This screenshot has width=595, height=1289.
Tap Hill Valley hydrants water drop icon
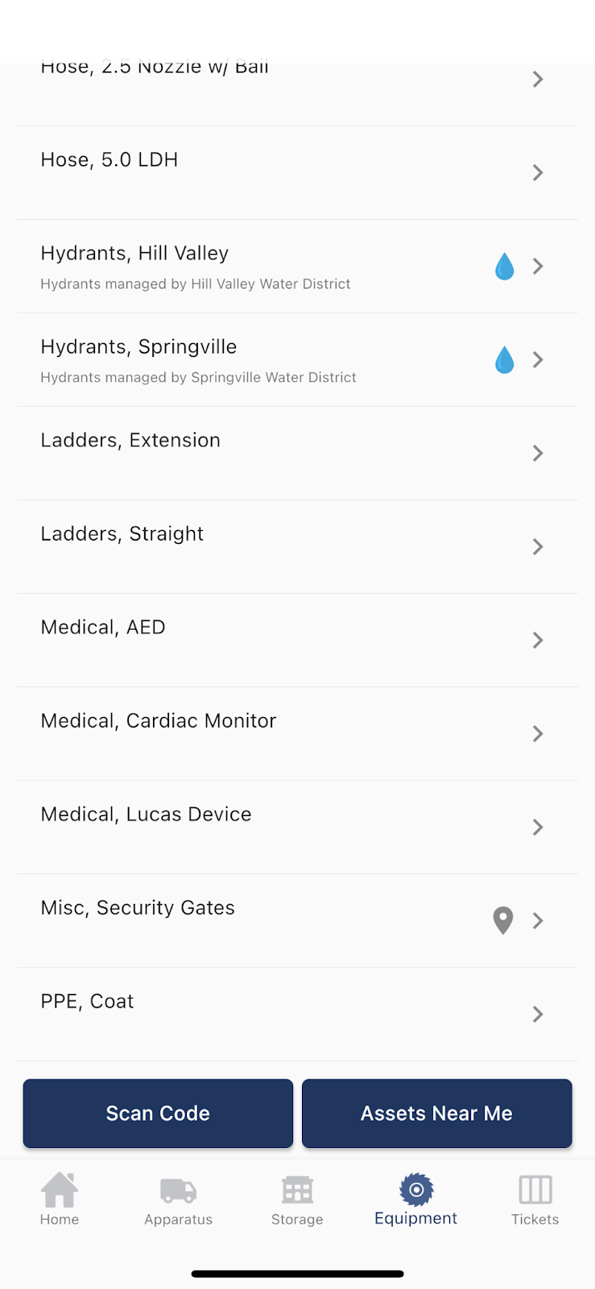click(504, 267)
